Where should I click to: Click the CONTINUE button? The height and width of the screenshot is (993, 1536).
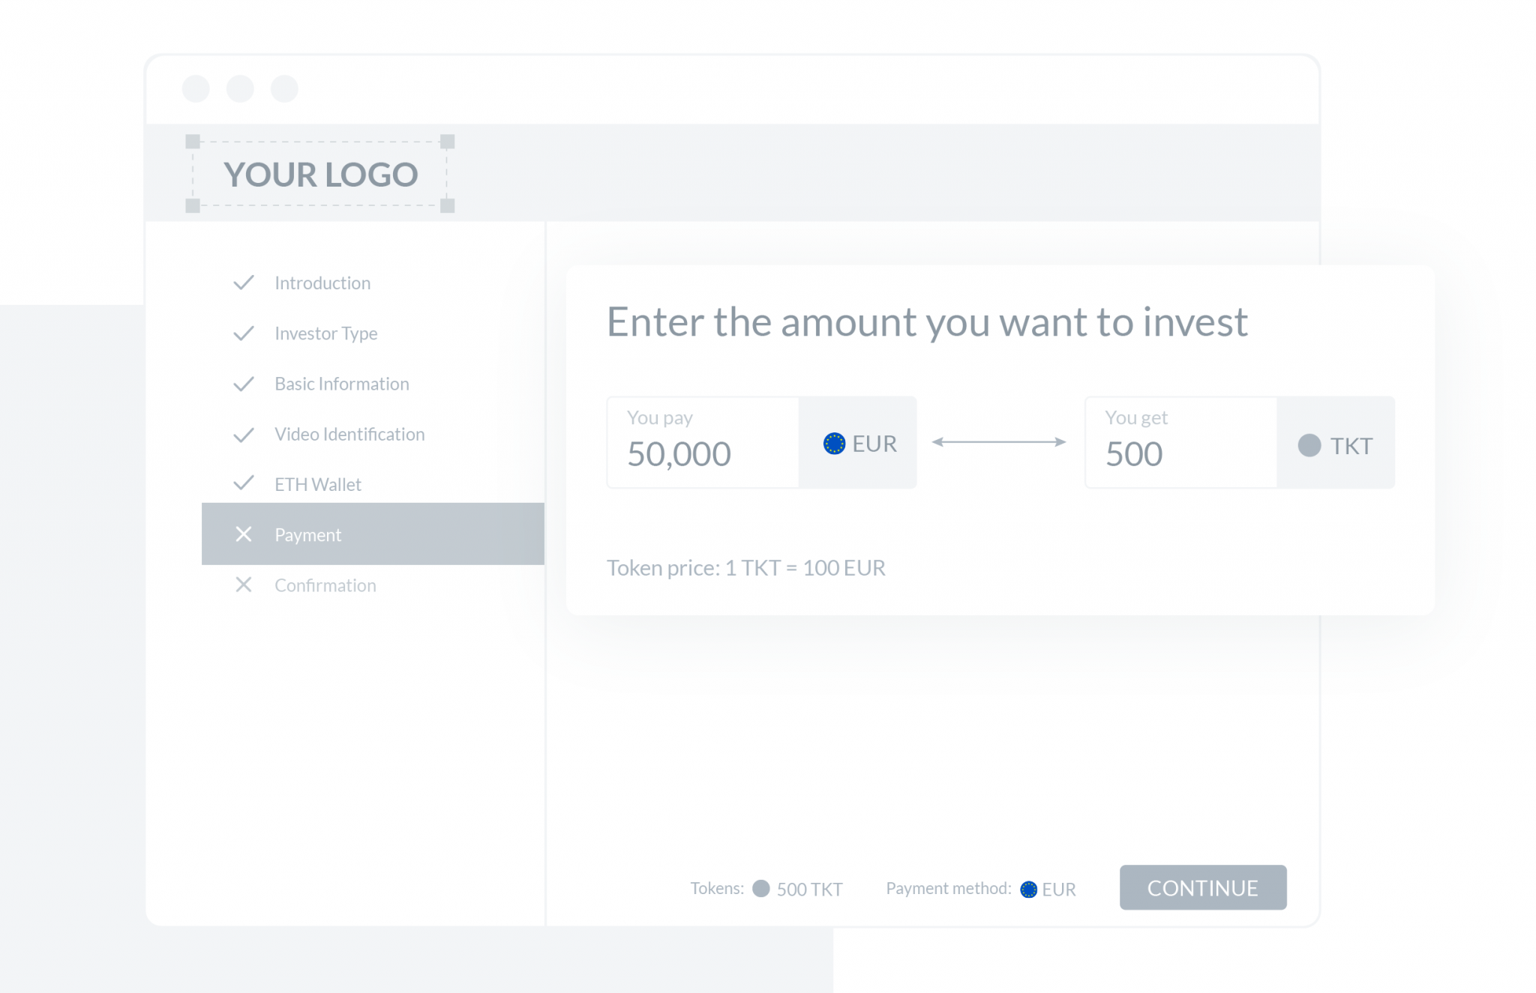point(1203,888)
